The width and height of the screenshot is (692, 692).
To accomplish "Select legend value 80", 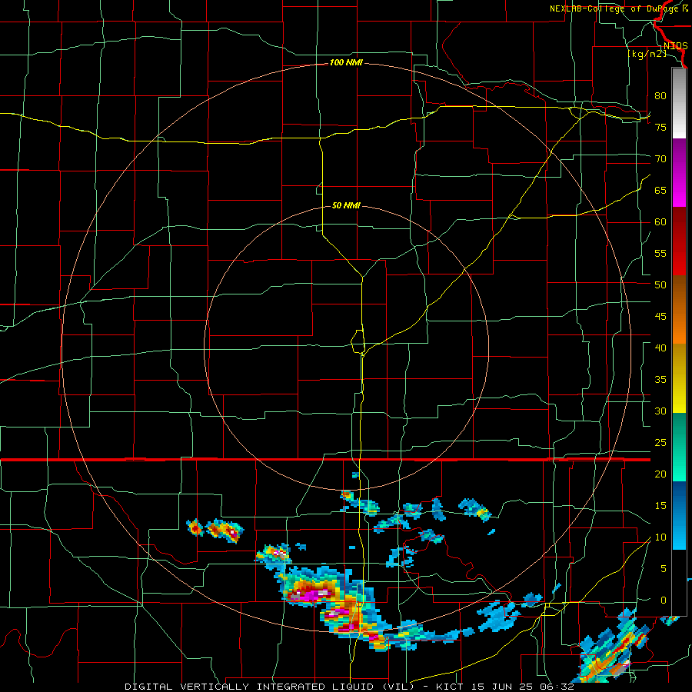I will coord(660,96).
